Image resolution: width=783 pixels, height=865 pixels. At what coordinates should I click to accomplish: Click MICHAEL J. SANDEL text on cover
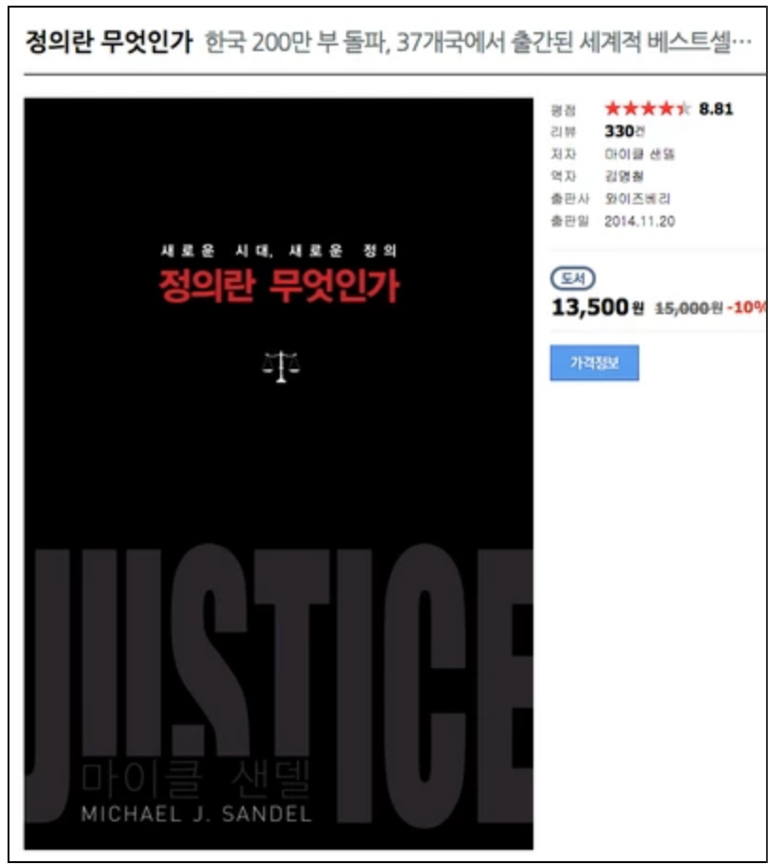click(197, 814)
